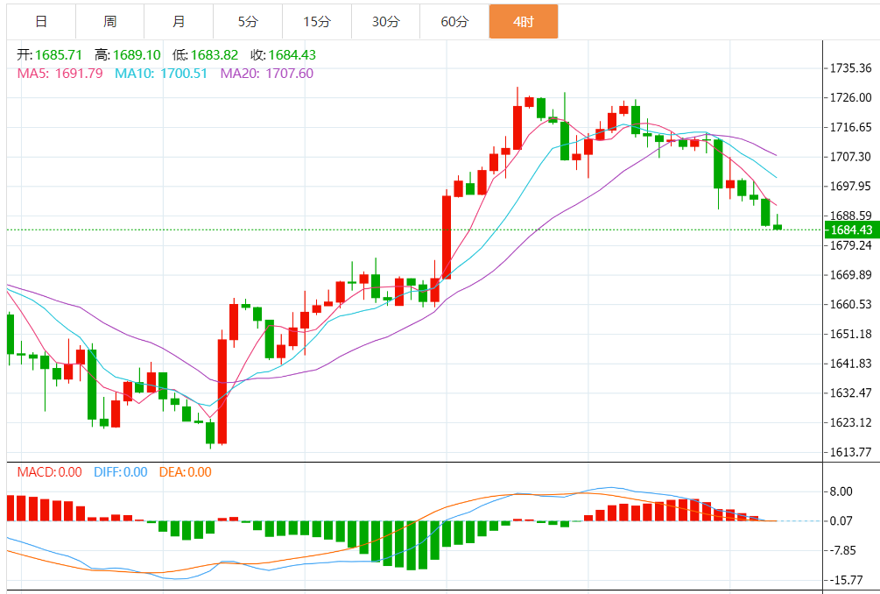Click the MA20: 1707.60 indicator label
Viewport: 880px width, 594px height.
(266, 73)
